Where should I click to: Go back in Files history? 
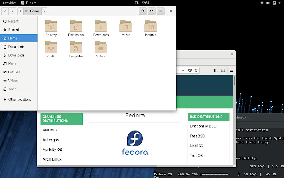pos(5,11)
